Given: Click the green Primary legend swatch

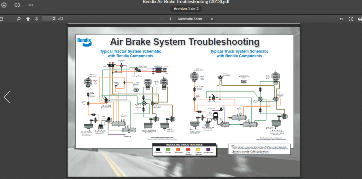Looking at the screenshot, I should point(168,149).
